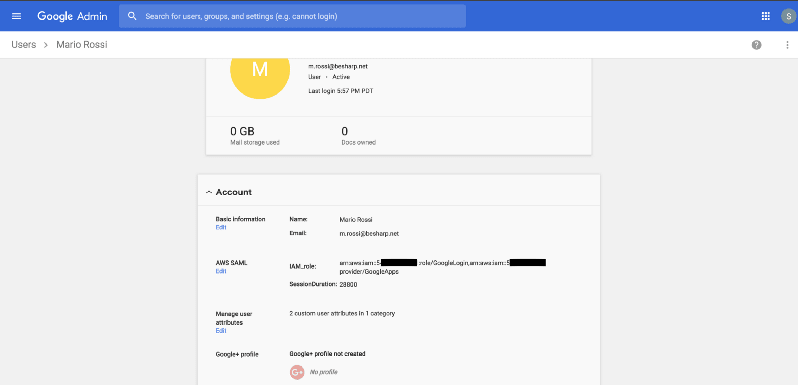Click the Google+ No profile icon

[297, 372]
